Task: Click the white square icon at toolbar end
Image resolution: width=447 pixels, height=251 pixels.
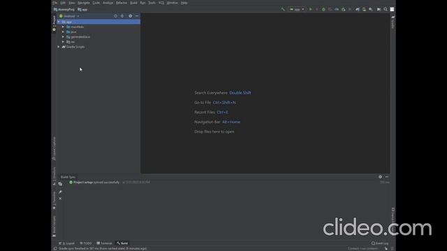Action: 392,9
